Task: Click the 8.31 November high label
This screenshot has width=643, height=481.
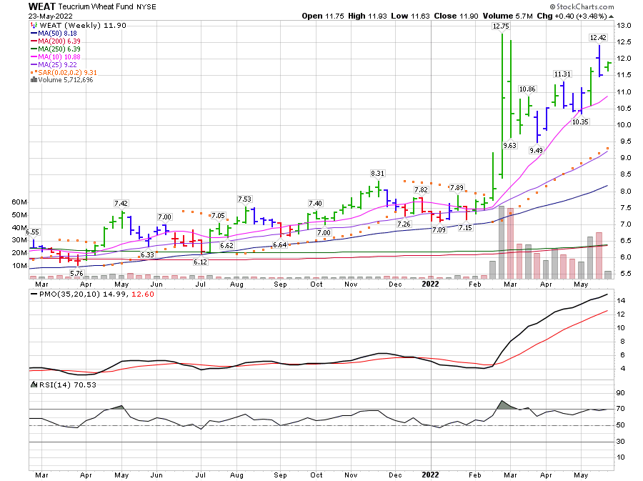Action: coord(377,174)
